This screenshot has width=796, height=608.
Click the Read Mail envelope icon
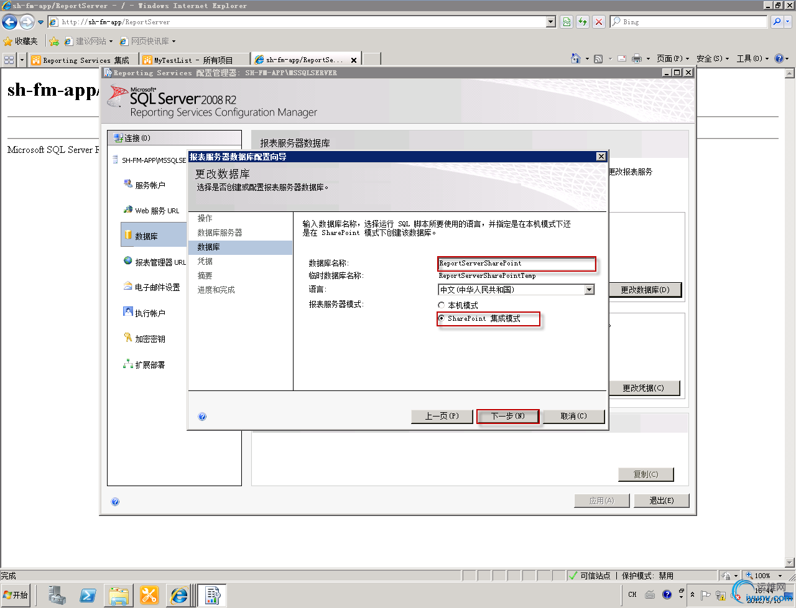click(x=621, y=58)
